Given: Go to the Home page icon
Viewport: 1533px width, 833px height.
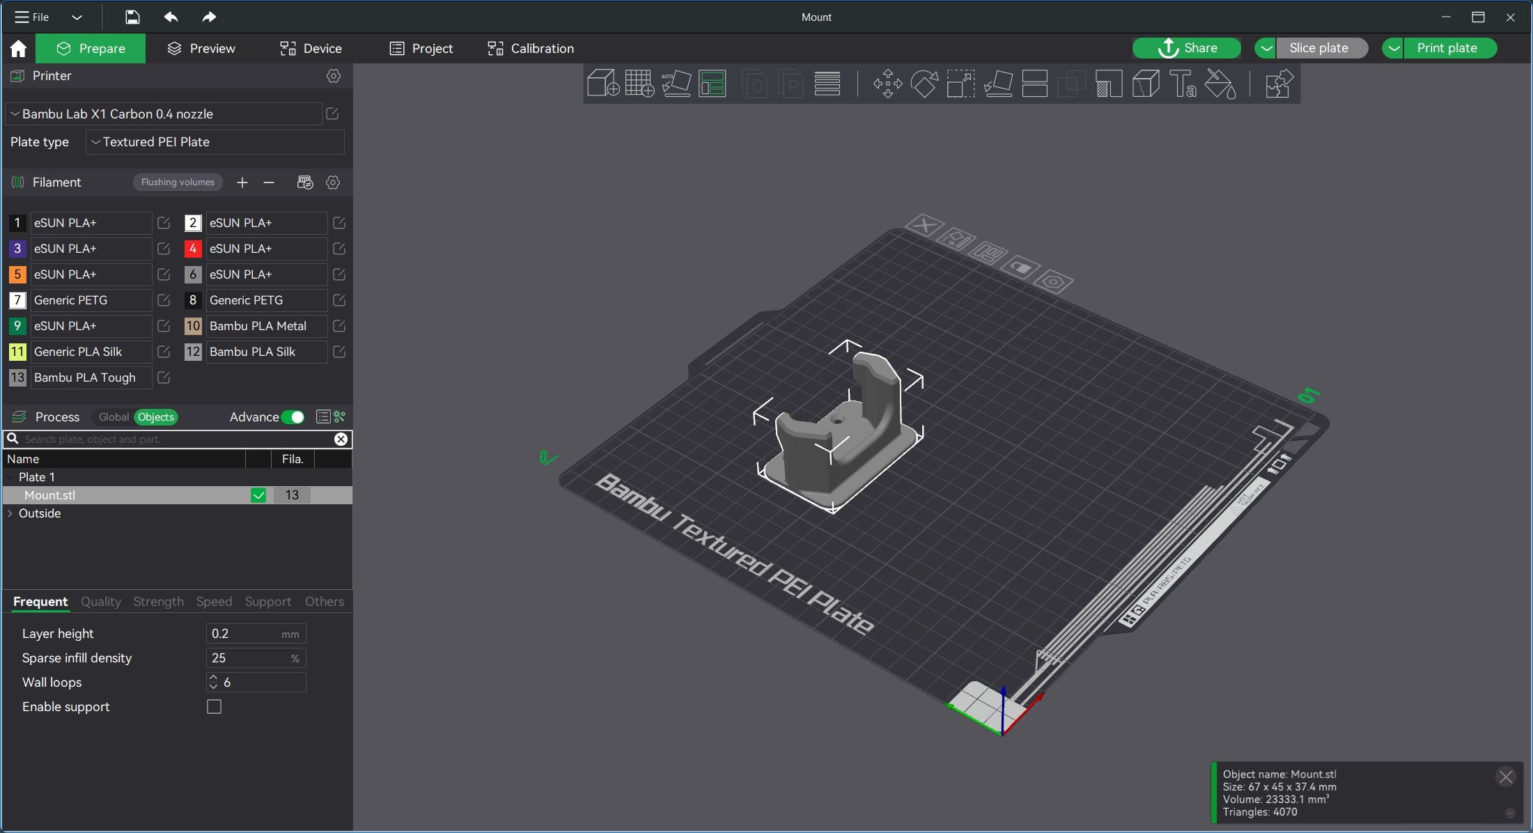Looking at the screenshot, I should [18, 48].
